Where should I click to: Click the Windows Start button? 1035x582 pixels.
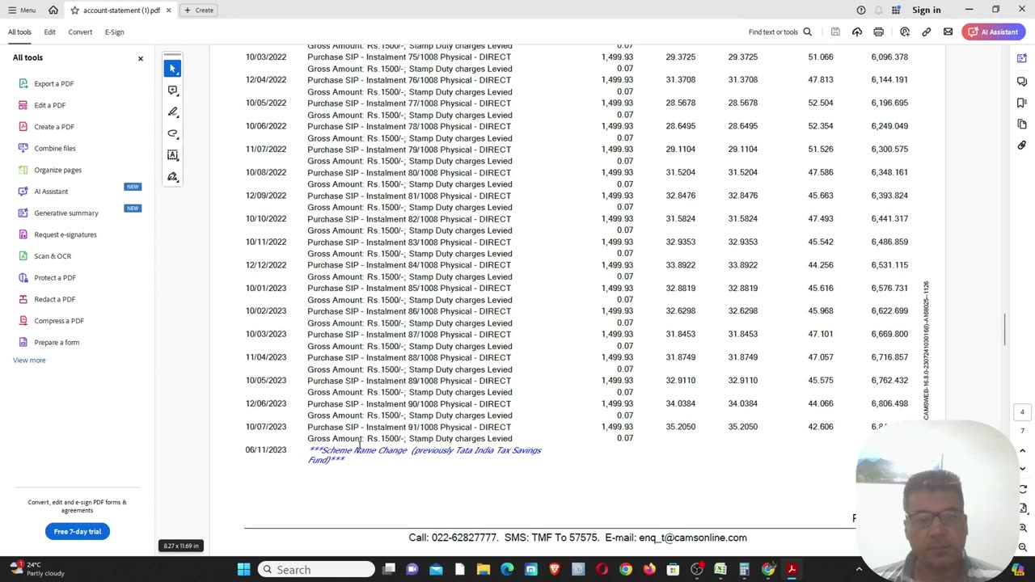[243, 570]
